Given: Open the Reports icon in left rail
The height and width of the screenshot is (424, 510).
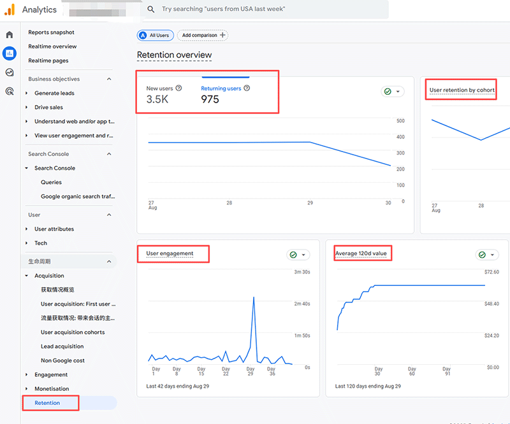Looking at the screenshot, I should pyautogui.click(x=10, y=53).
